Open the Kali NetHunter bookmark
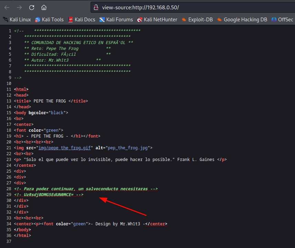 coord(157,20)
